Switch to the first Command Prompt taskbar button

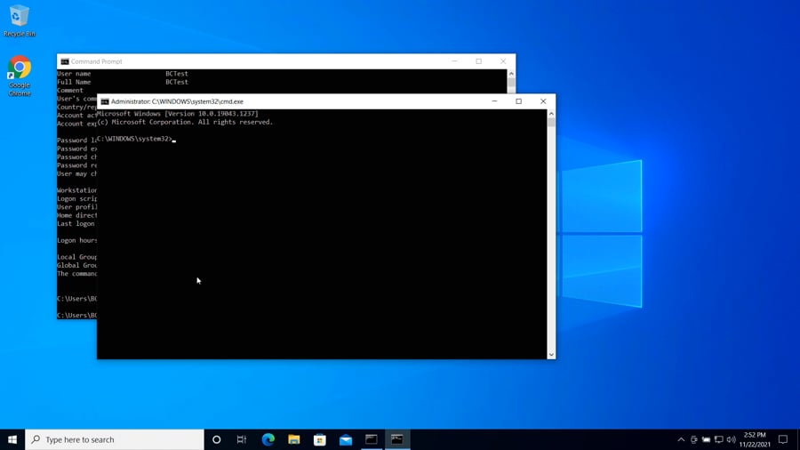[372, 439]
